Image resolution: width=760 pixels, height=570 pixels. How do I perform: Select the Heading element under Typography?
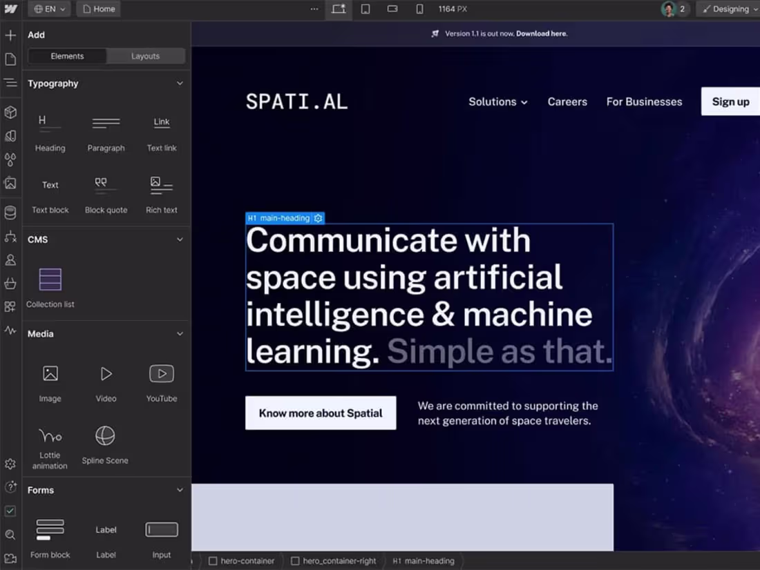[50, 131]
